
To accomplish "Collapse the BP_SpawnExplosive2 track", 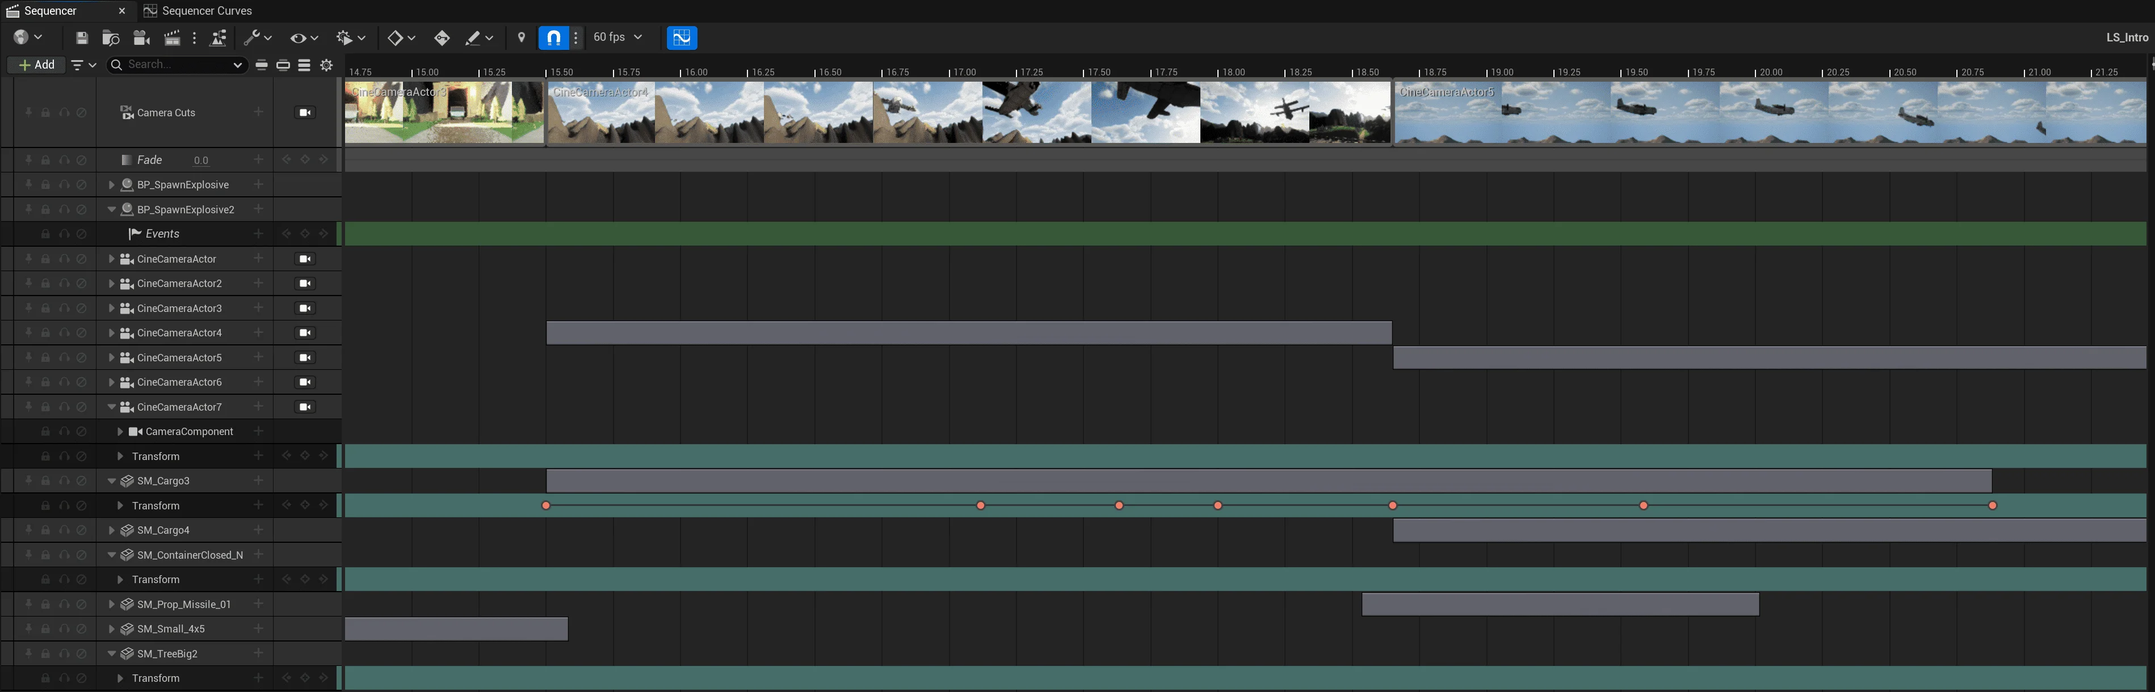I will [111, 210].
